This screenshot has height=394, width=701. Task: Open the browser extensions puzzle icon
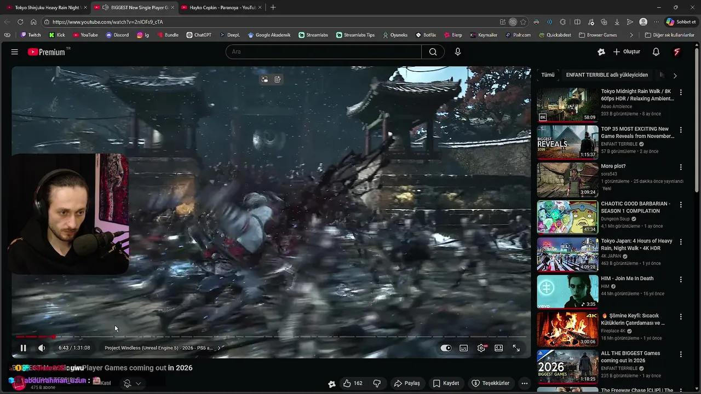(x=563, y=22)
